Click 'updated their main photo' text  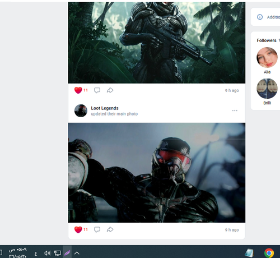114,114
